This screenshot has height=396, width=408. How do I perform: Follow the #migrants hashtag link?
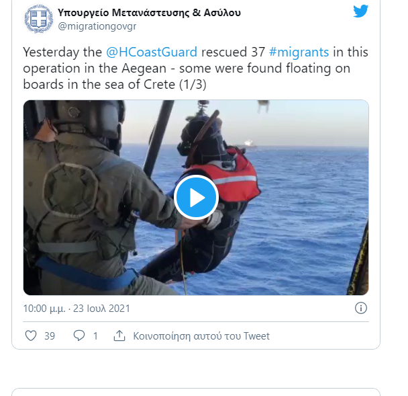(299, 52)
